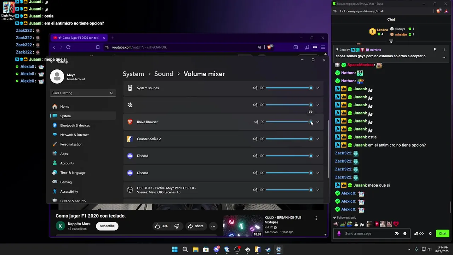Viewport: 453px width, 255px height.
Task: Open Gaming settings
Action: [83, 182]
